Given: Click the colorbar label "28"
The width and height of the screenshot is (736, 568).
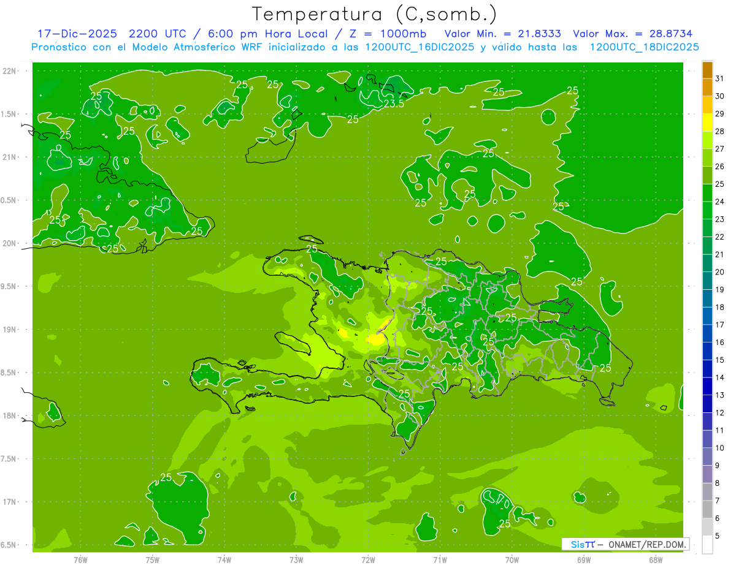Looking at the screenshot, I should pyautogui.click(x=719, y=131).
